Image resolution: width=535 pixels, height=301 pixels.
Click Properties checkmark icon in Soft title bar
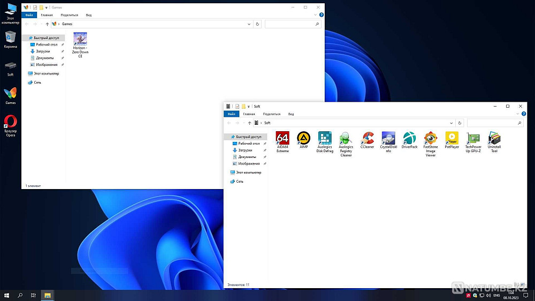pos(237,106)
